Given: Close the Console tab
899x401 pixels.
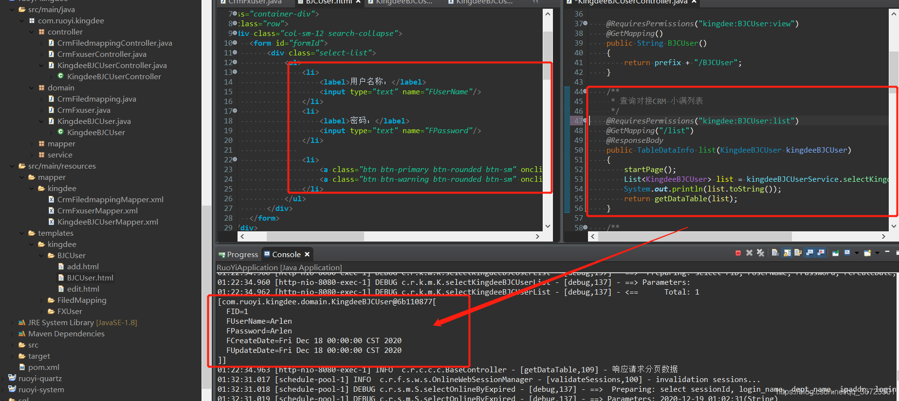Looking at the screenshot, I should coord(307,254).
